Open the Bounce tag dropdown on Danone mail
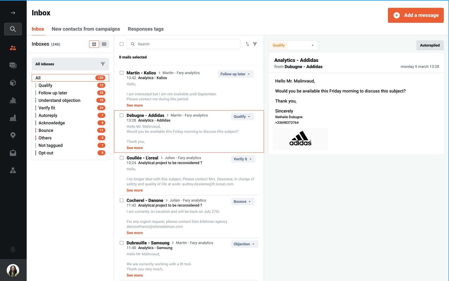Image resolution: width=449 pixels, height=281 pixels. pos(242,202)
